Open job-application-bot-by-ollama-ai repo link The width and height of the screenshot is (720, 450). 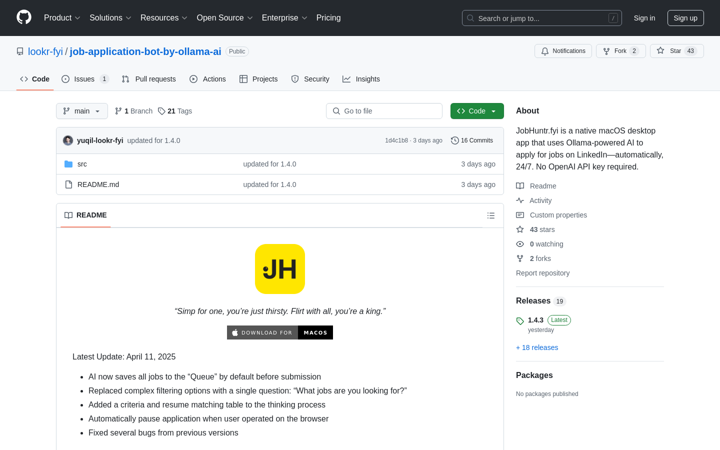pos(145,51)
